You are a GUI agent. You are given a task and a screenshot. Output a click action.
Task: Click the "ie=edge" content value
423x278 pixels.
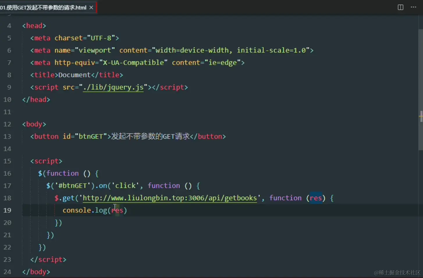pos(223,63)
